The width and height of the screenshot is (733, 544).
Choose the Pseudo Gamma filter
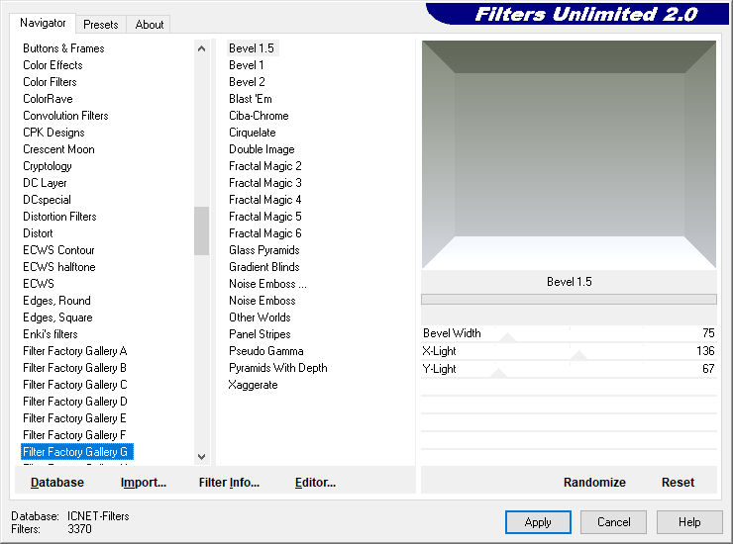click(266, 351)
